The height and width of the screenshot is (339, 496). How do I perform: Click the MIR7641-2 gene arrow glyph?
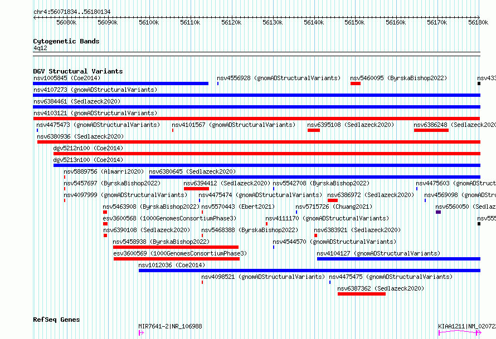coord(141,332)
